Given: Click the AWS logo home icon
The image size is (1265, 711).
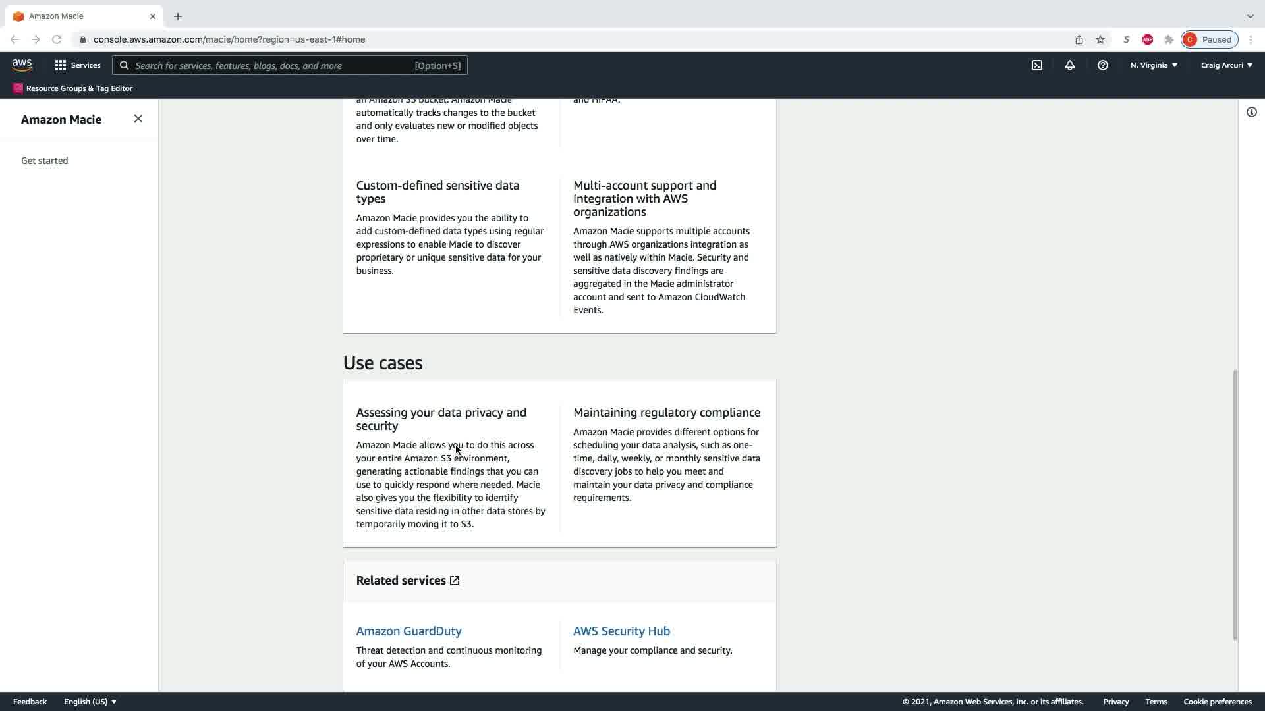Looking at the screenshot, I should [22, 65].
